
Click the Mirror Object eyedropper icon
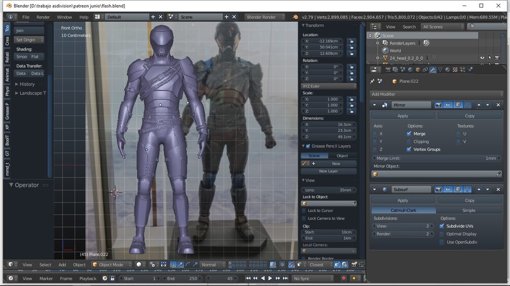coord(498,174)
